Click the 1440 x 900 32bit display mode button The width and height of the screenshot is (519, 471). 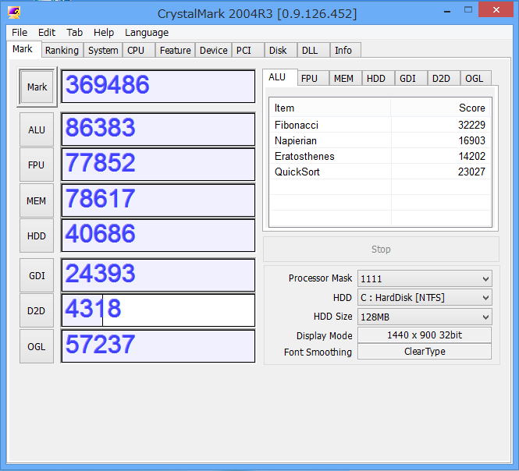point(425,335)
